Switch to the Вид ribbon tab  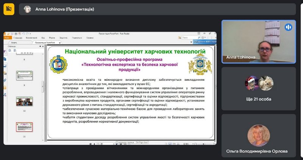click(x=43, y=38)
